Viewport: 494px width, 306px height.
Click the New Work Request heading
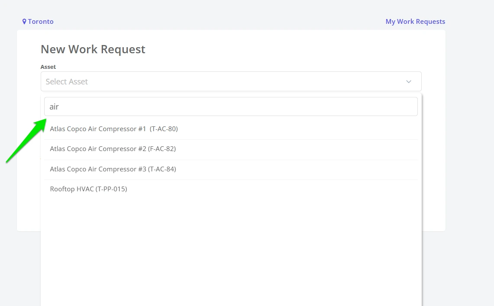coord(93,49)
